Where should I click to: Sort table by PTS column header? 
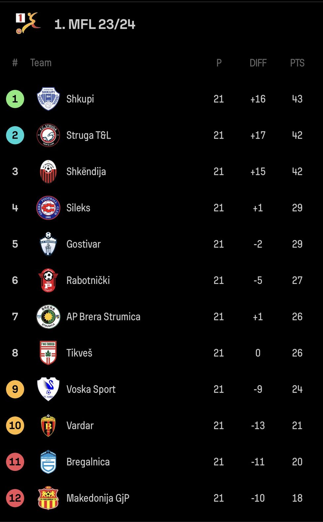[x=297, y=63]
